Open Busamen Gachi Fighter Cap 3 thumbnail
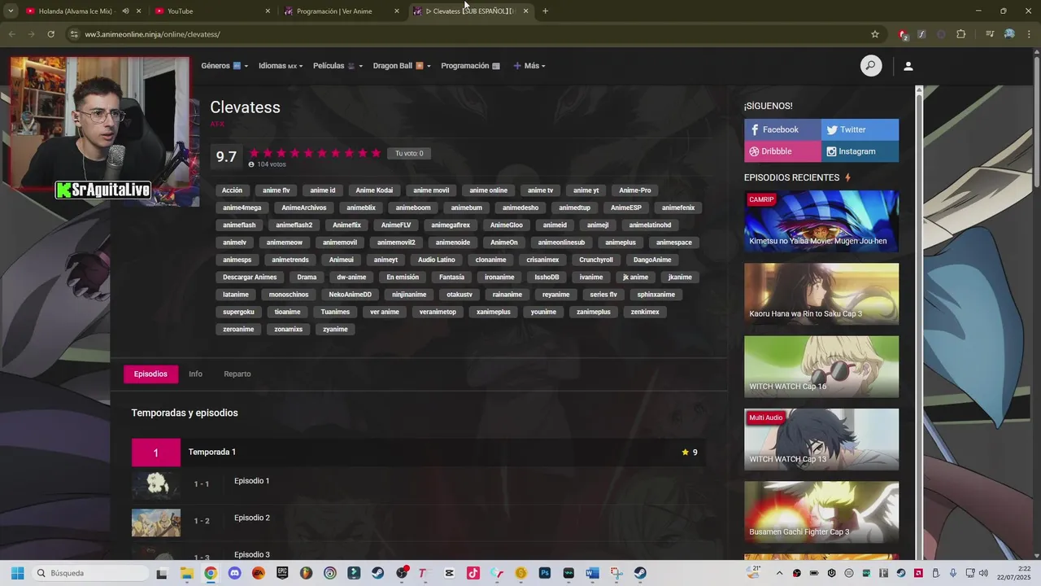This screenshot has width=1041, height=586. 821,513
